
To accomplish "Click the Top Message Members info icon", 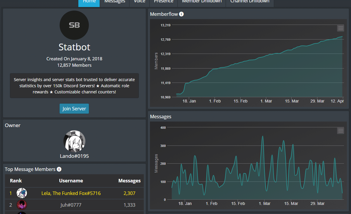I will (59, 169).
